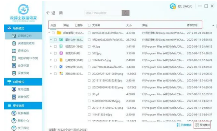Select file starting with caef76094b36
The image size is (217, 131).
[x=108, y=67]
